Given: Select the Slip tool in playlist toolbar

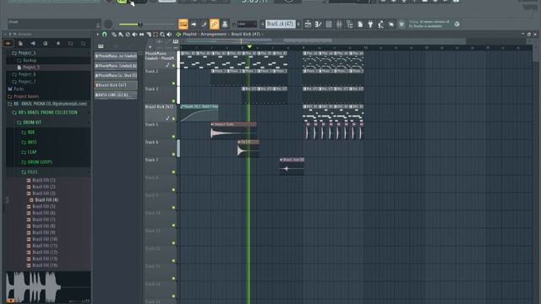Looking at the screenshot, I should tap(141, 35).
